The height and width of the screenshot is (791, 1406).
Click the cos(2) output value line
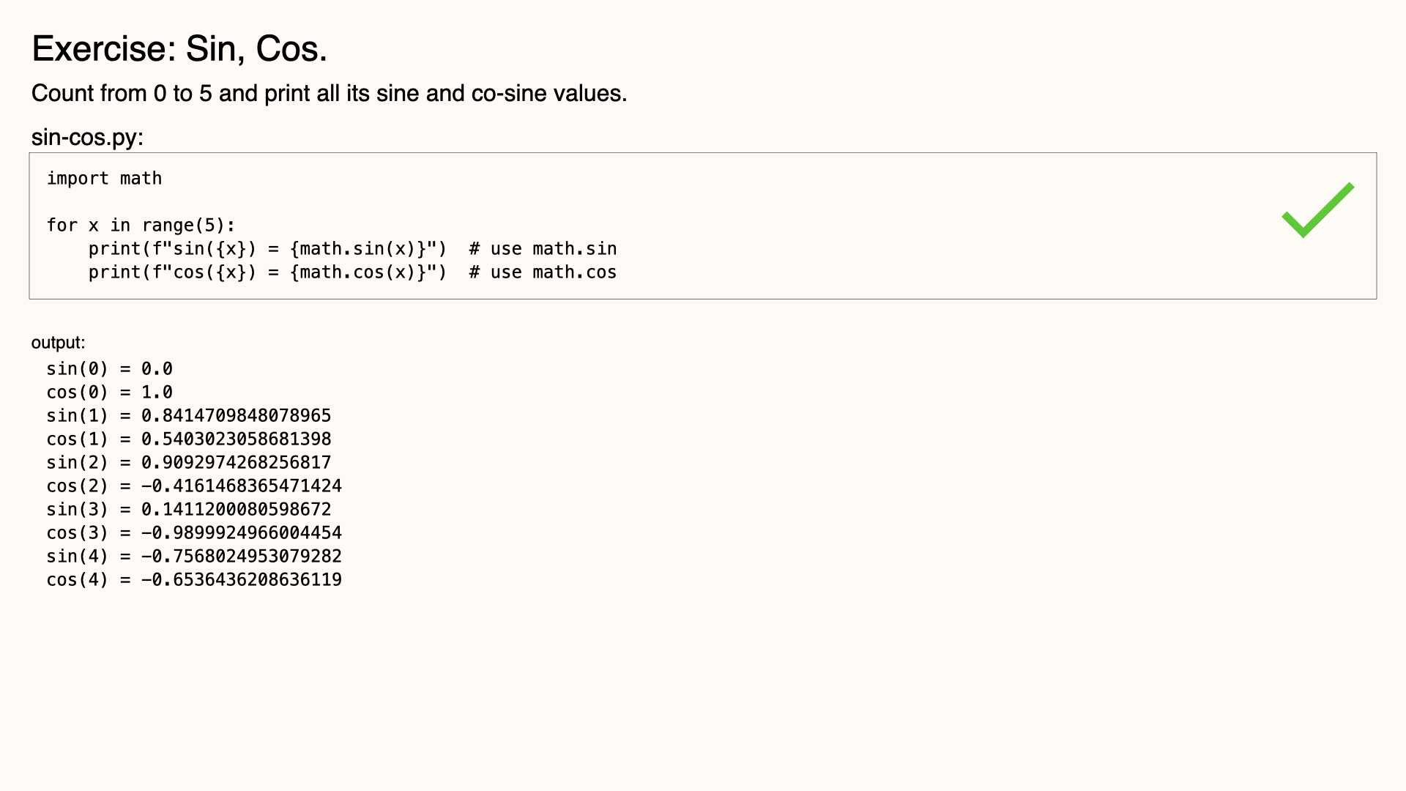pyautogui.click(x=194, y=486)
